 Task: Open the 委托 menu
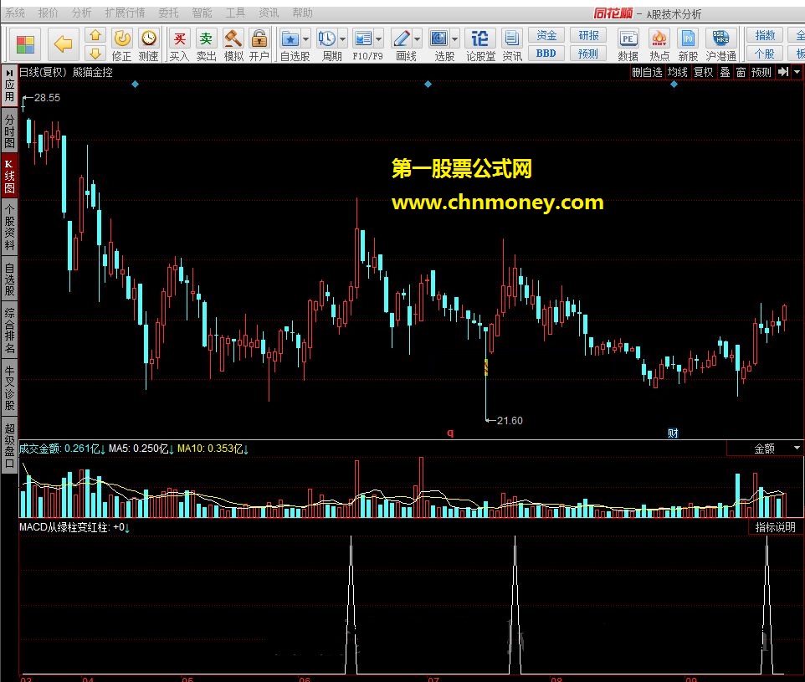tap(168, 13)
